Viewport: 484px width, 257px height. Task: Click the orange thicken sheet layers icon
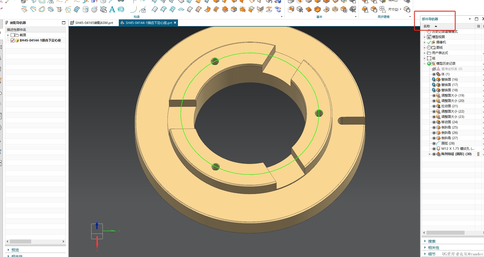tap(225, 10)
